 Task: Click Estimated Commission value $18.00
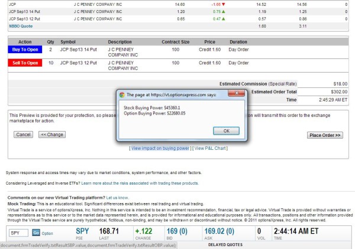[340, 84]
